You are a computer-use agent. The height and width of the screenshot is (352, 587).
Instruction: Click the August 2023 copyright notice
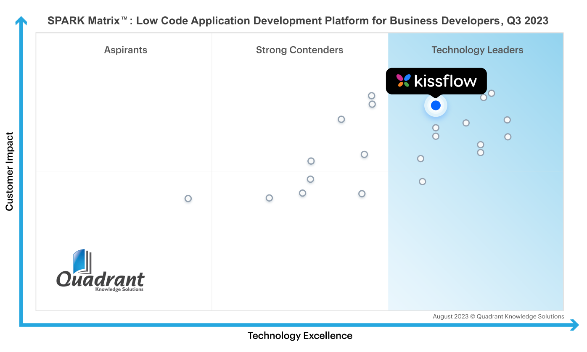(x=498, y=316)
